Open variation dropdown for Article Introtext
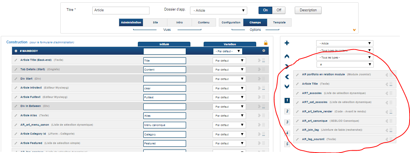410x153 pixels. pos(229,88)
